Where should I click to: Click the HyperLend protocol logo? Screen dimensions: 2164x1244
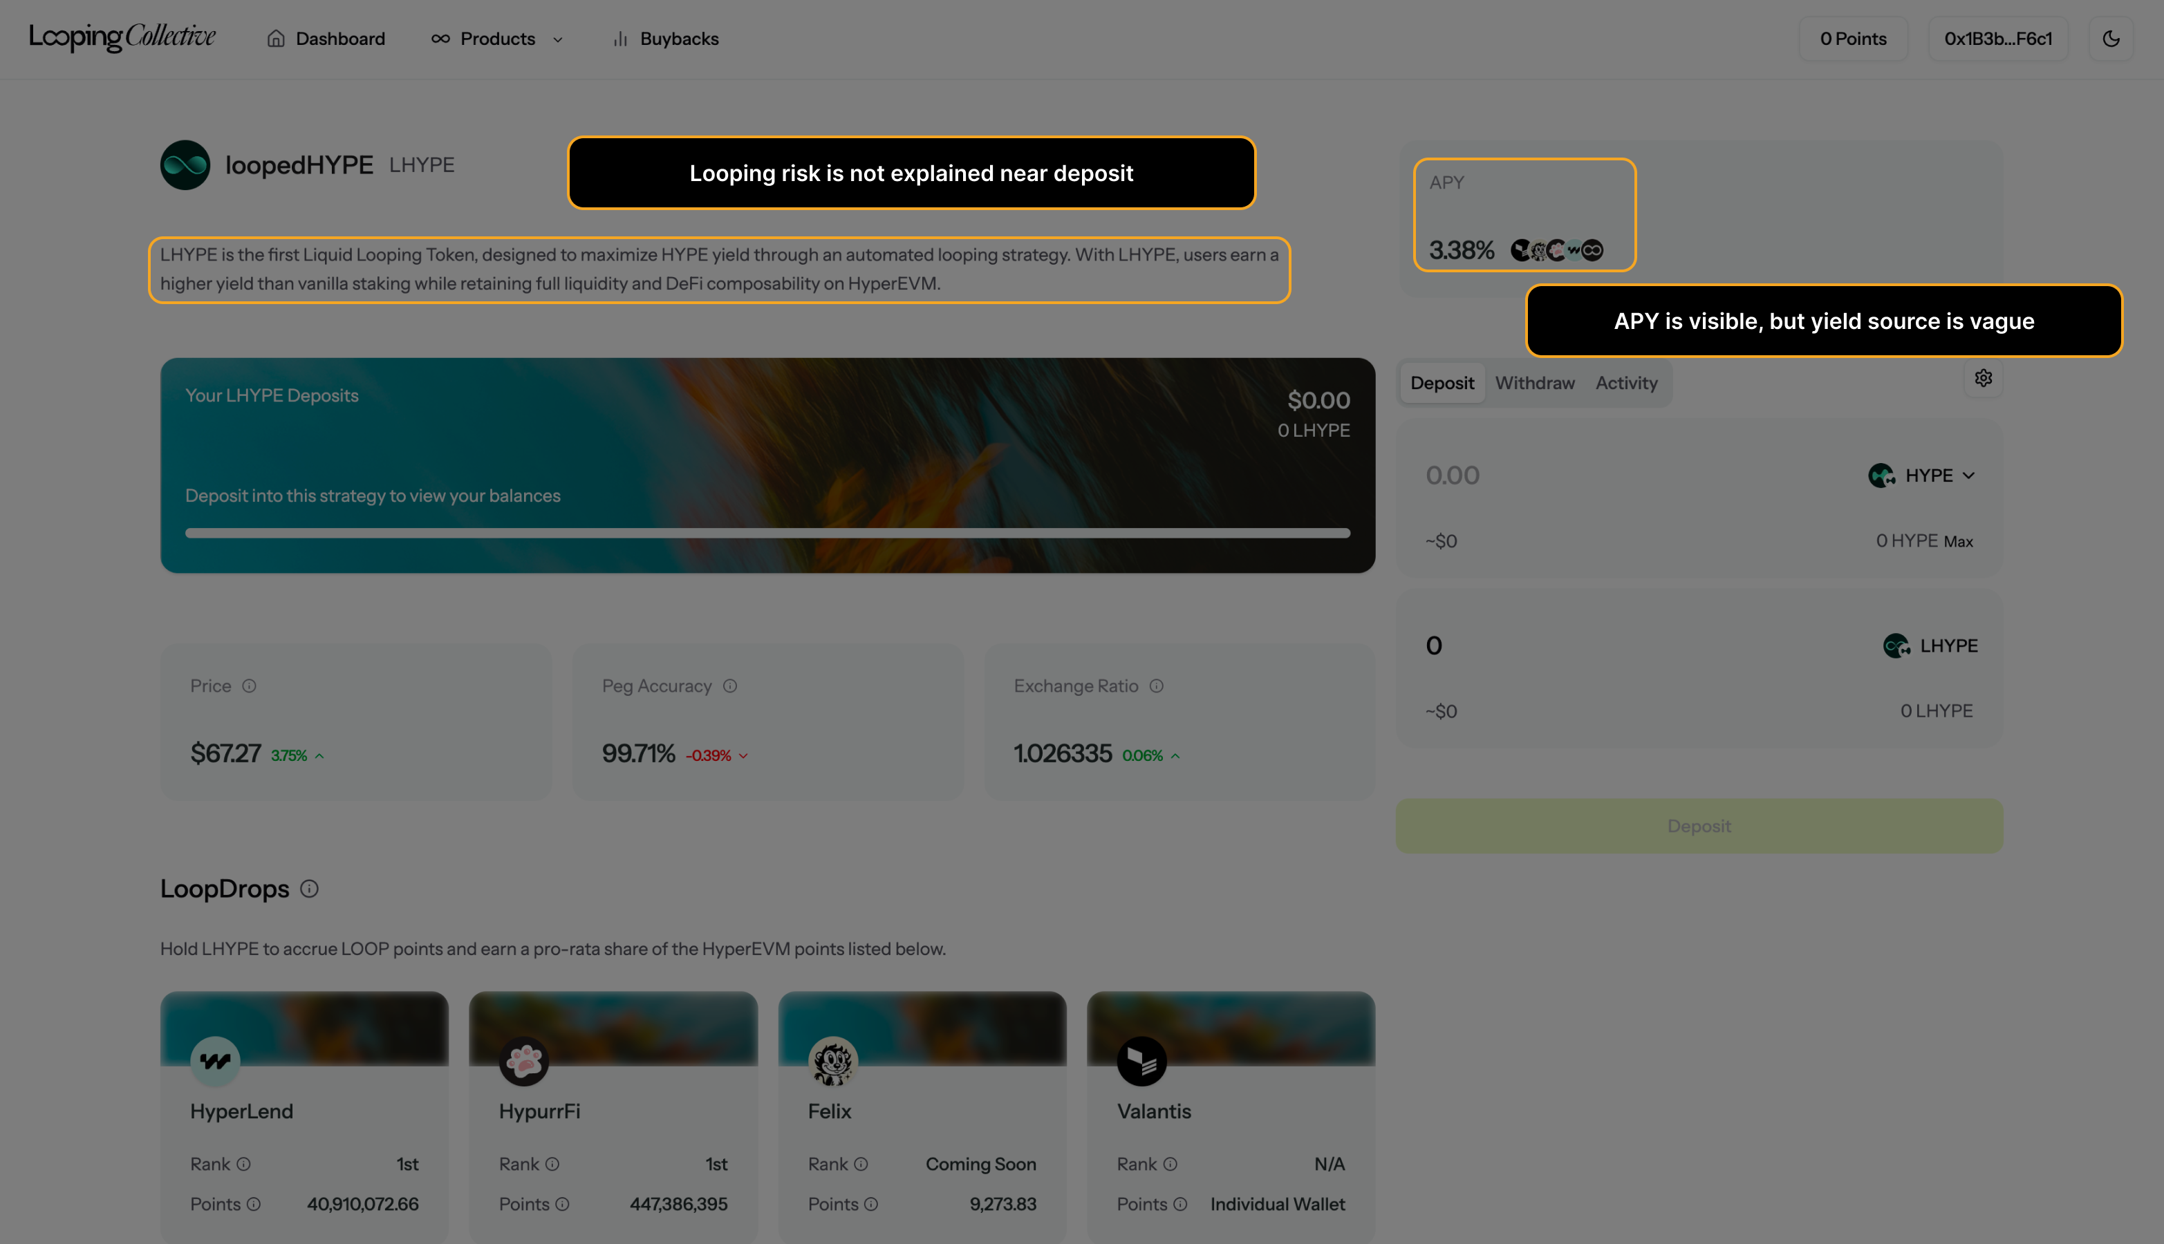(x=216, y=1061)
